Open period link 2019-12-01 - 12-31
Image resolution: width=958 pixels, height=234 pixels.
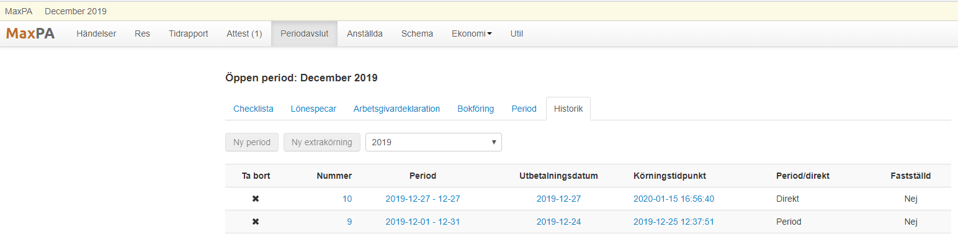click(423, 222)
